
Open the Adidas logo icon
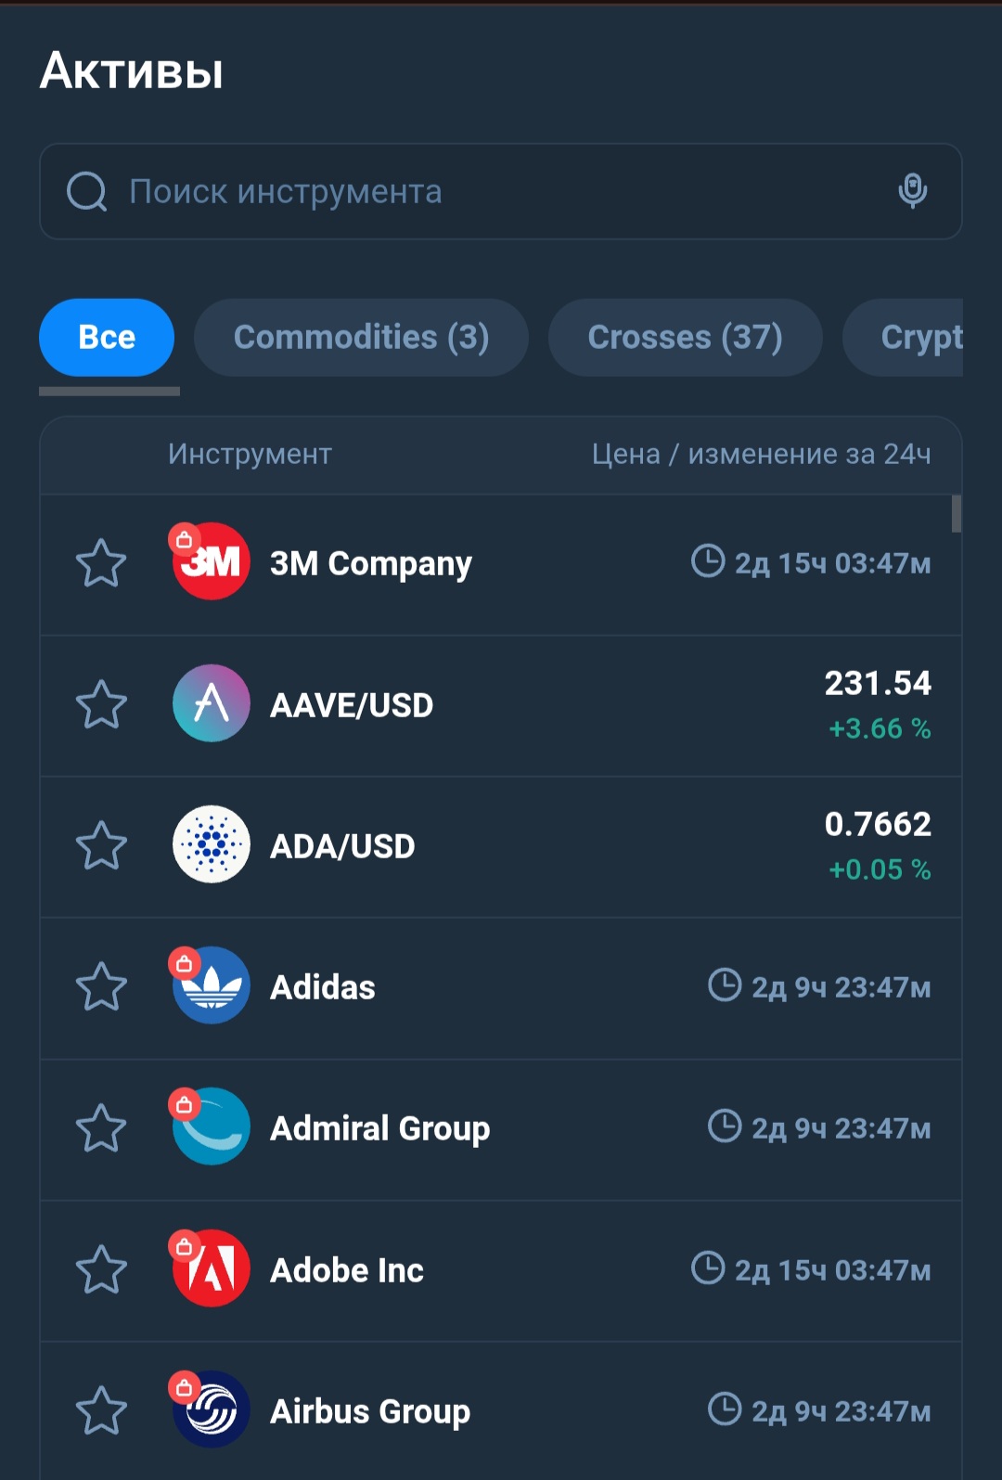212,985
